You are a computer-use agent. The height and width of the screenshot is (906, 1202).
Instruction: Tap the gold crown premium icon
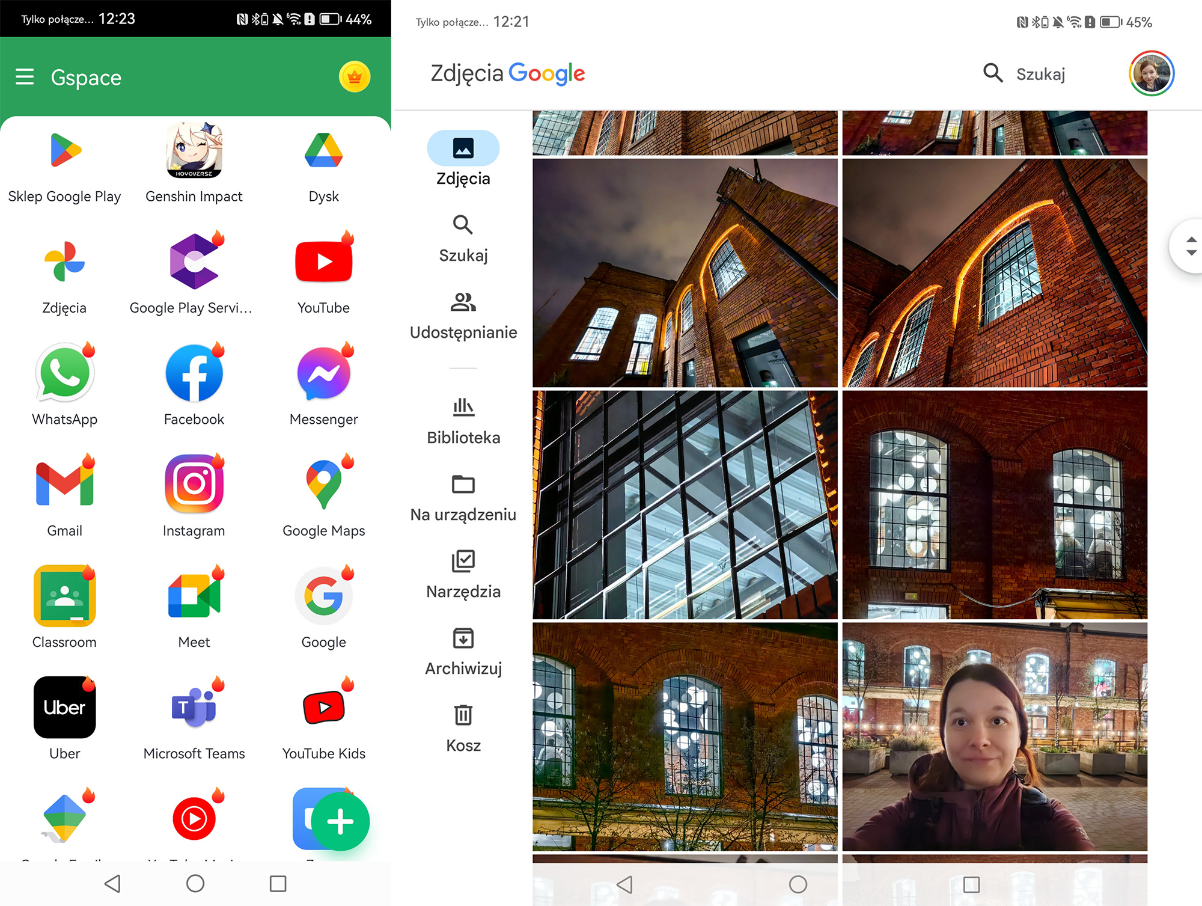(x=355, y=77)
